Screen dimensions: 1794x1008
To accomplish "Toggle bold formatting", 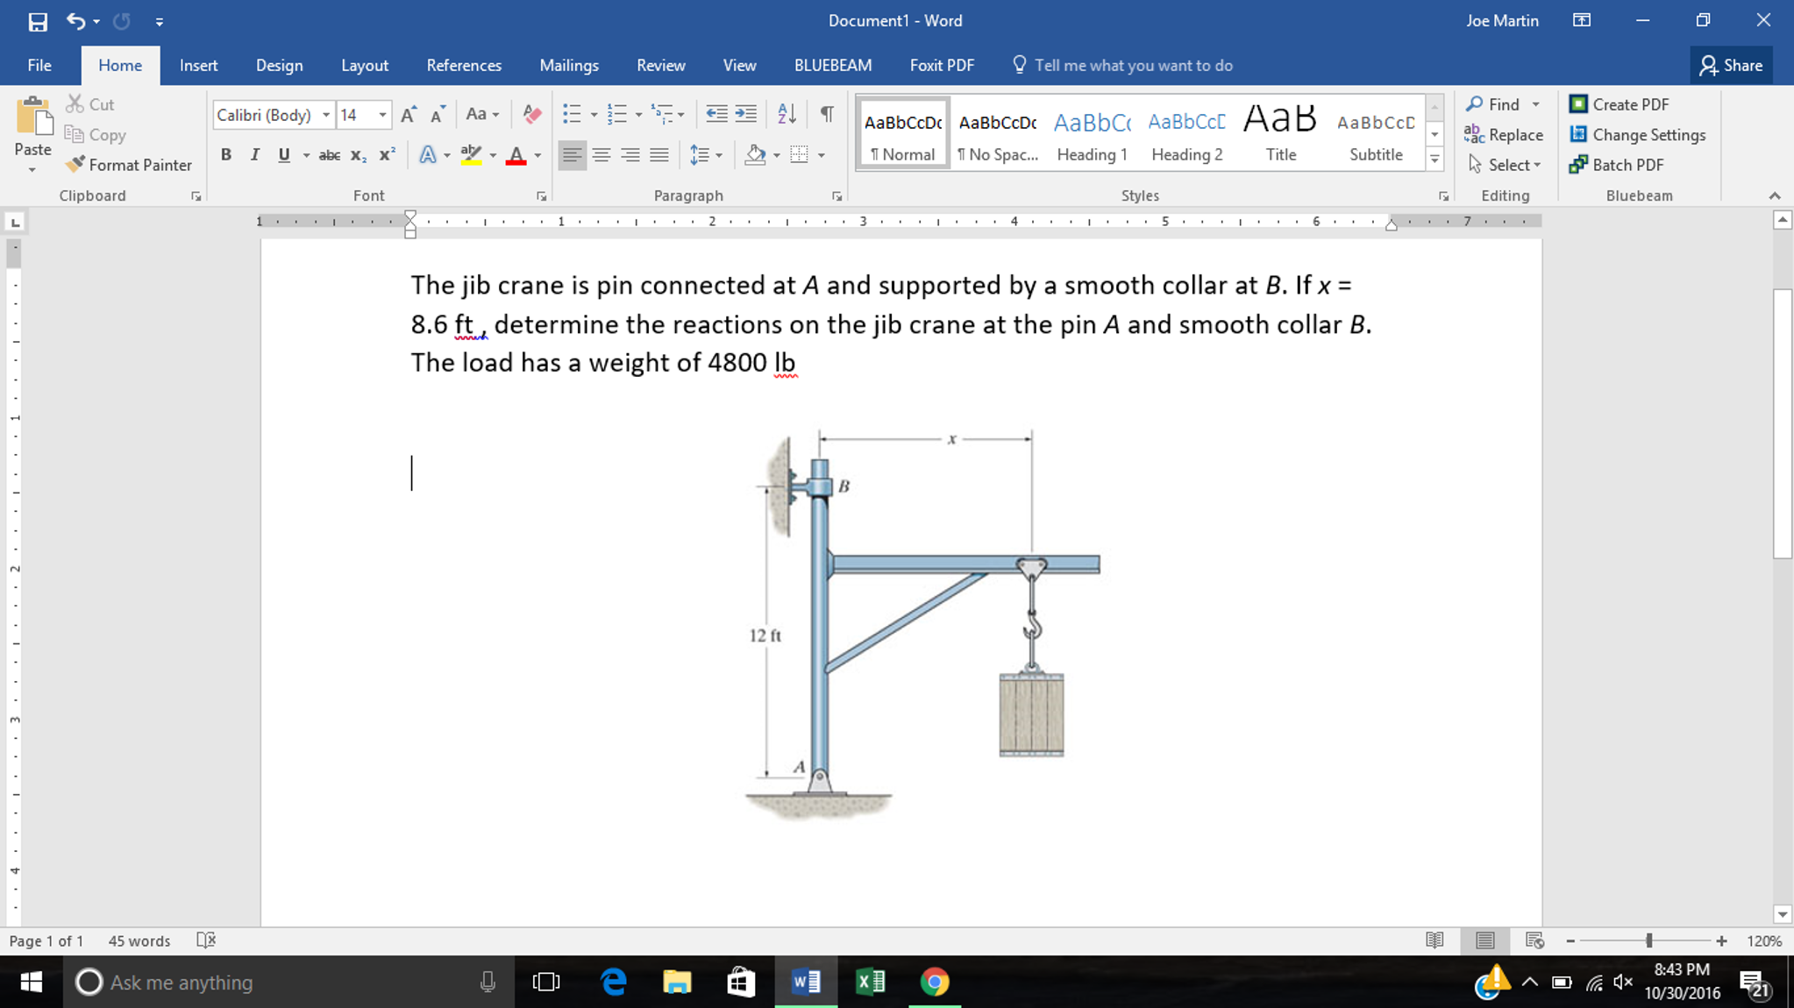I will tap(225, 154).
